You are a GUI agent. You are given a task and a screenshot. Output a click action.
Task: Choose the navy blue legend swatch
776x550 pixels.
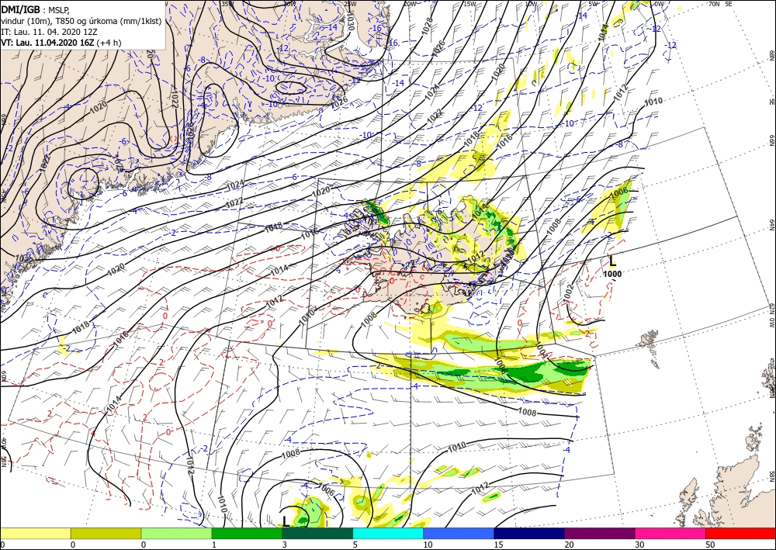point(529,533)
